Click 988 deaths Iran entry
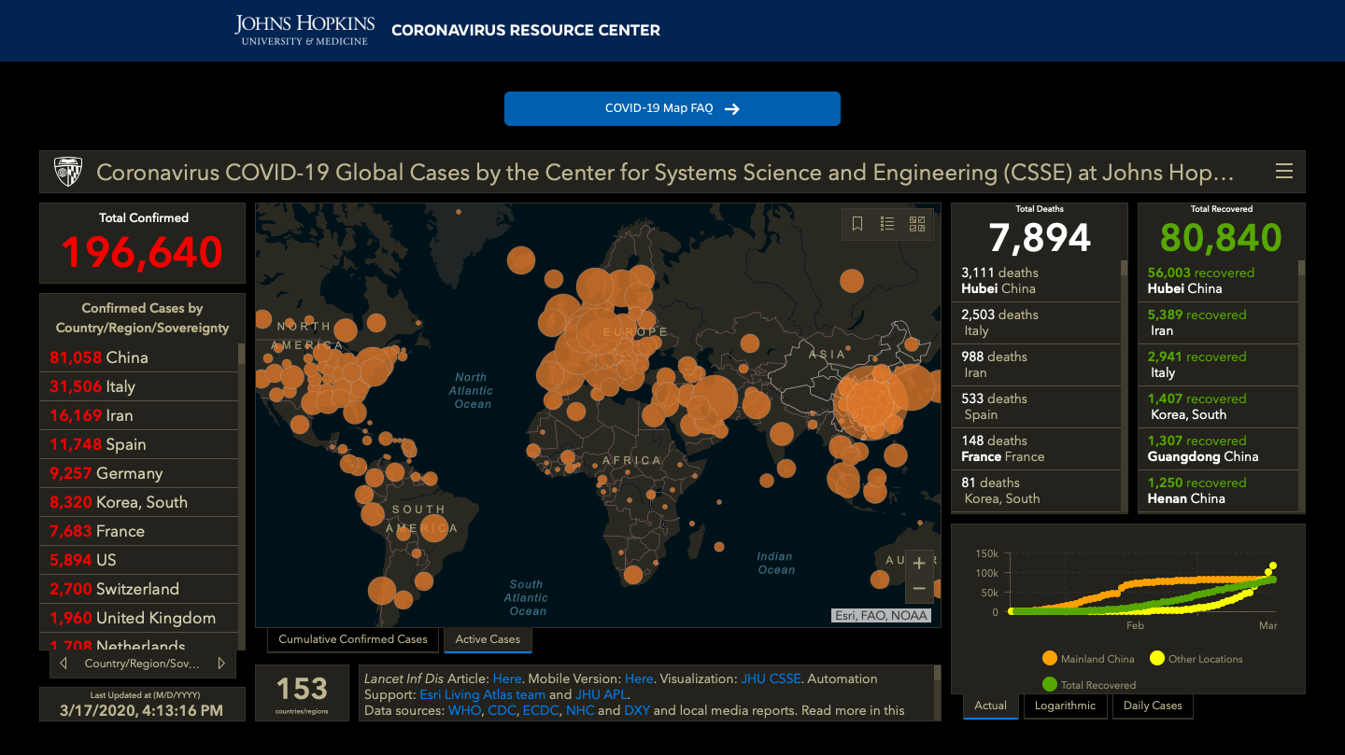Image resolution: width=1345 pixels, height=755 pixels. (1036, 365)
